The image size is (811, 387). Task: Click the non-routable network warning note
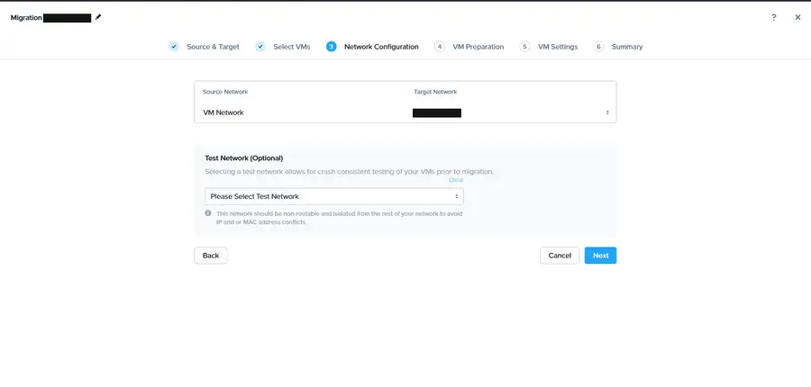coord(340,218)
